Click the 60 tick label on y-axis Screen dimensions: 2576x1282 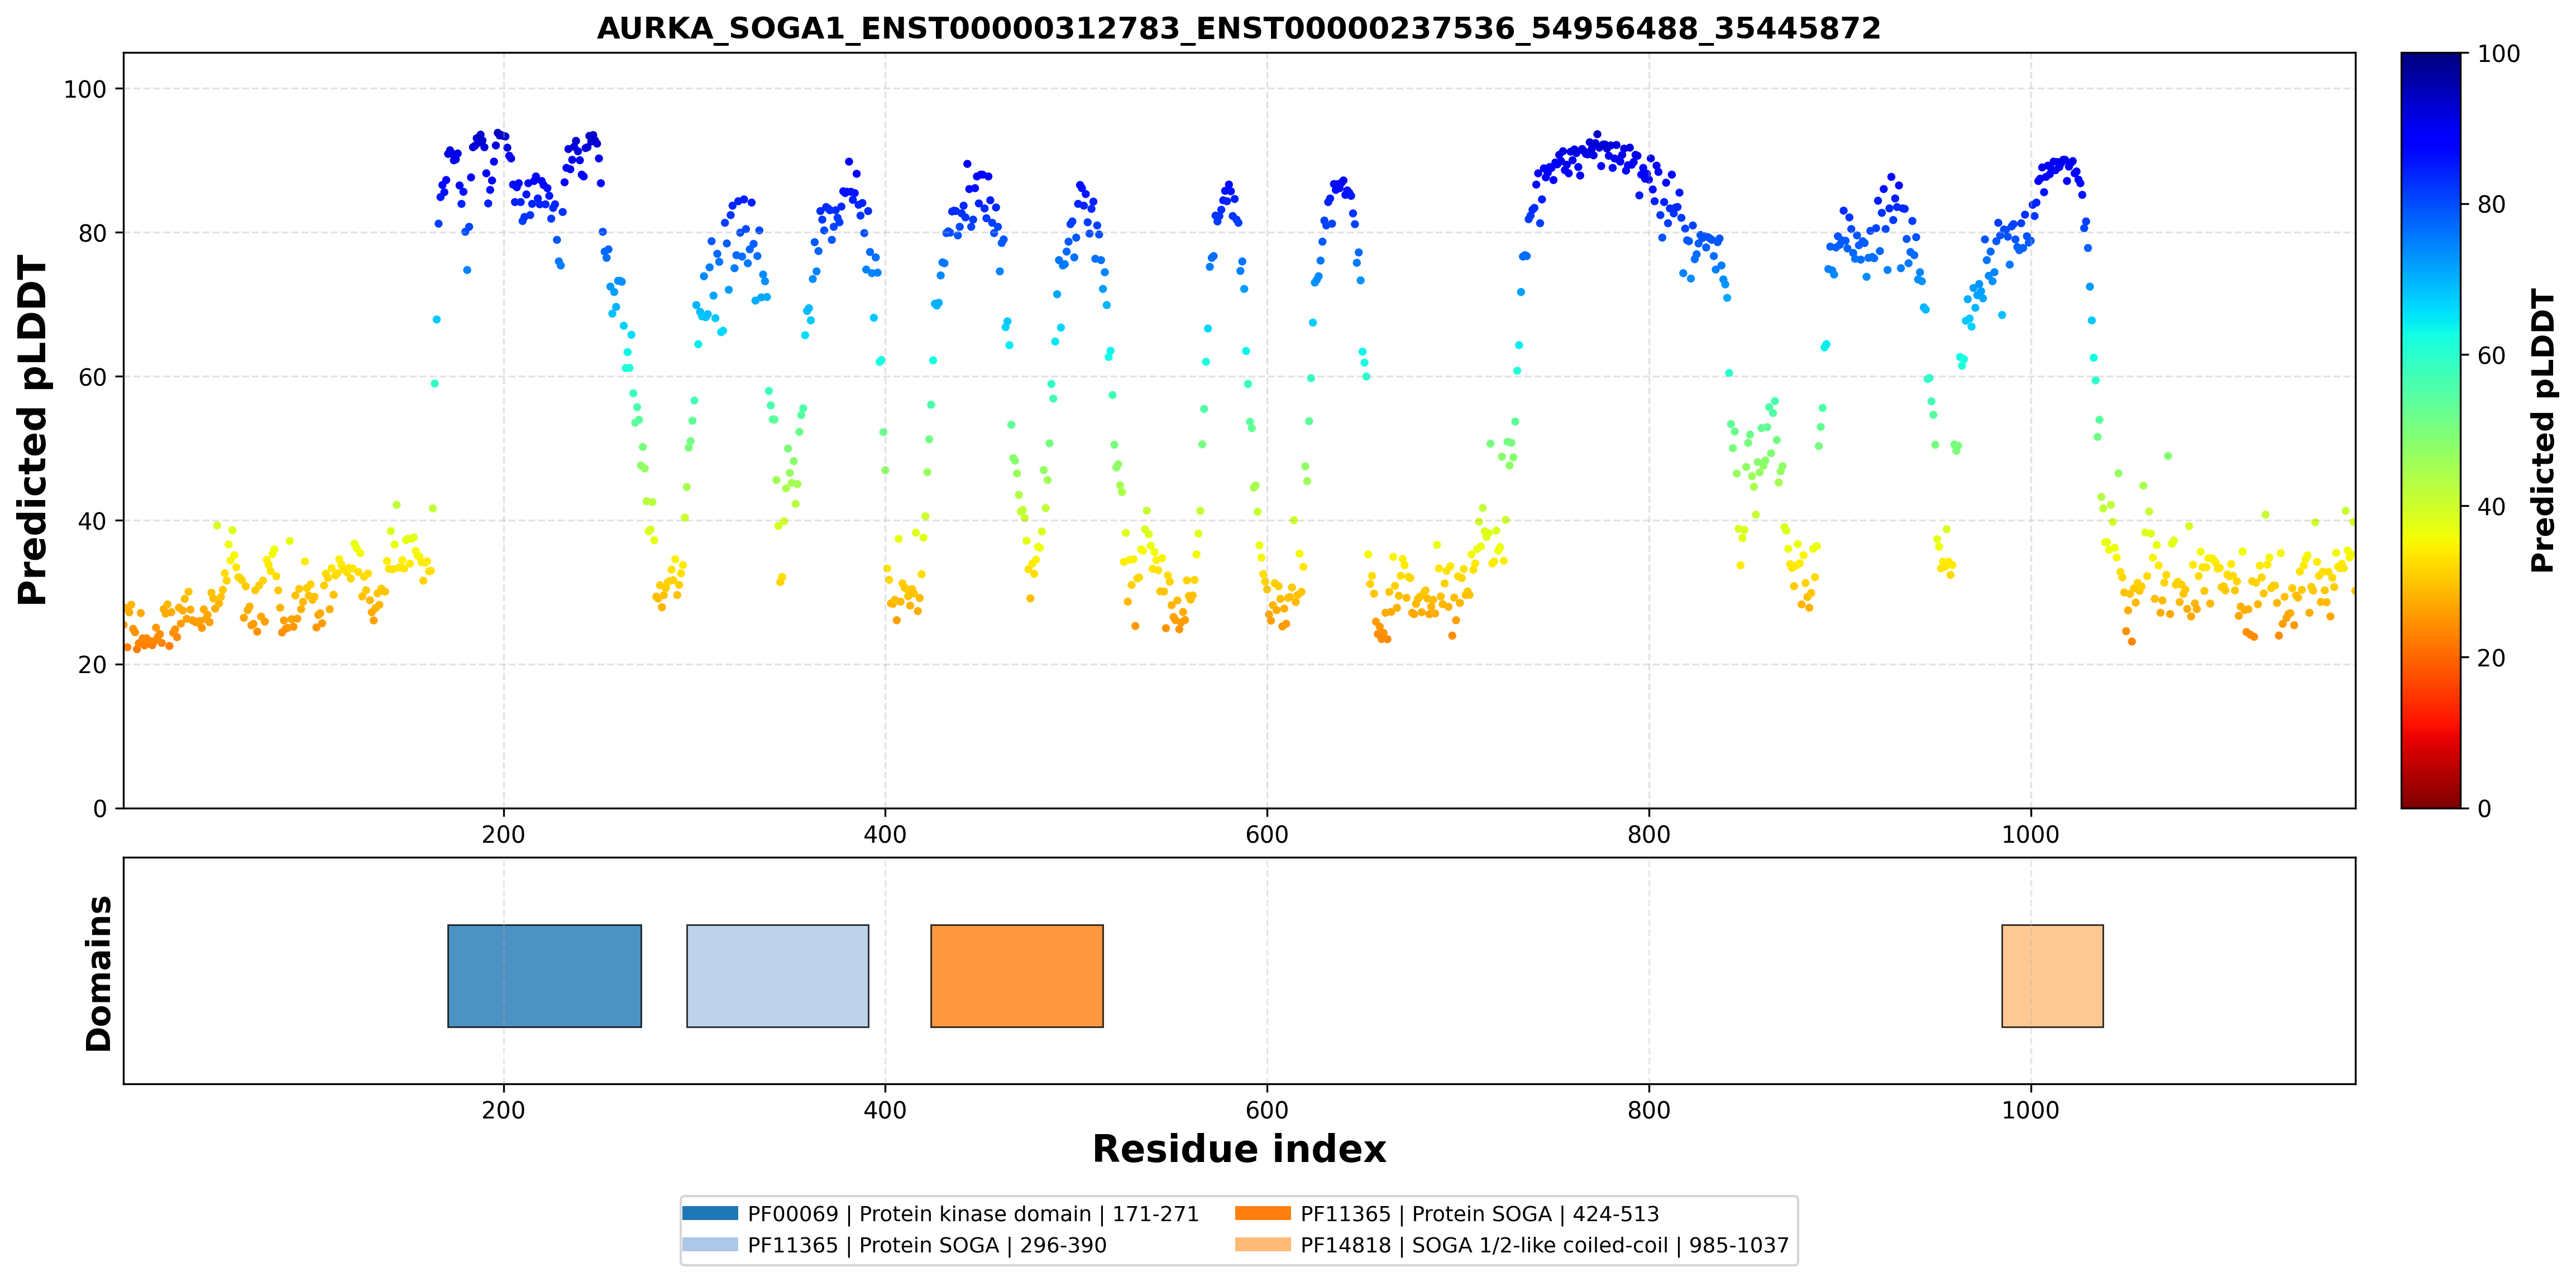coord(92,377)
